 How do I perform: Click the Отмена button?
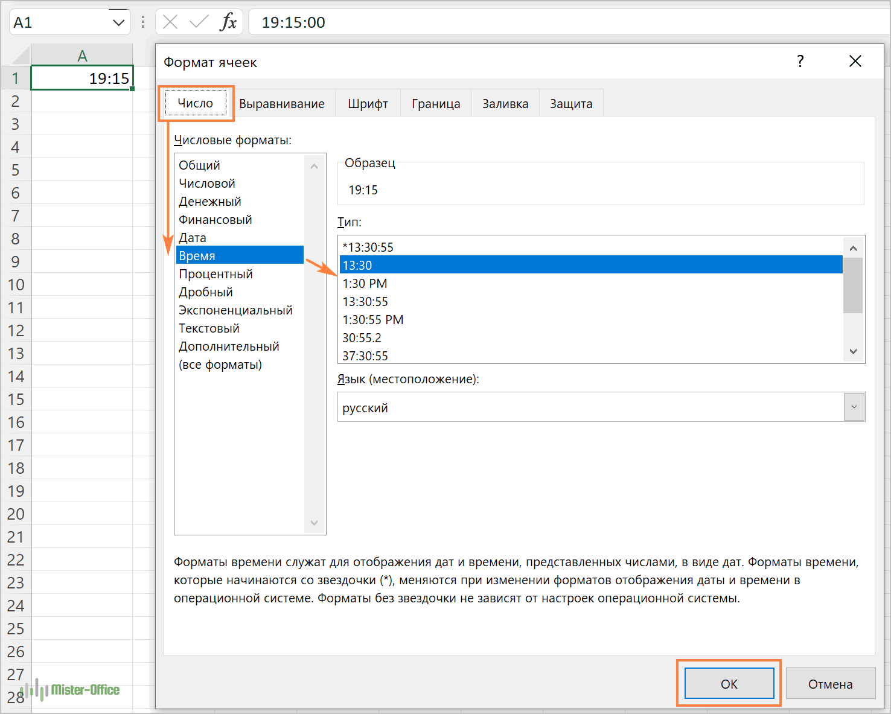[x=830, y=684]
